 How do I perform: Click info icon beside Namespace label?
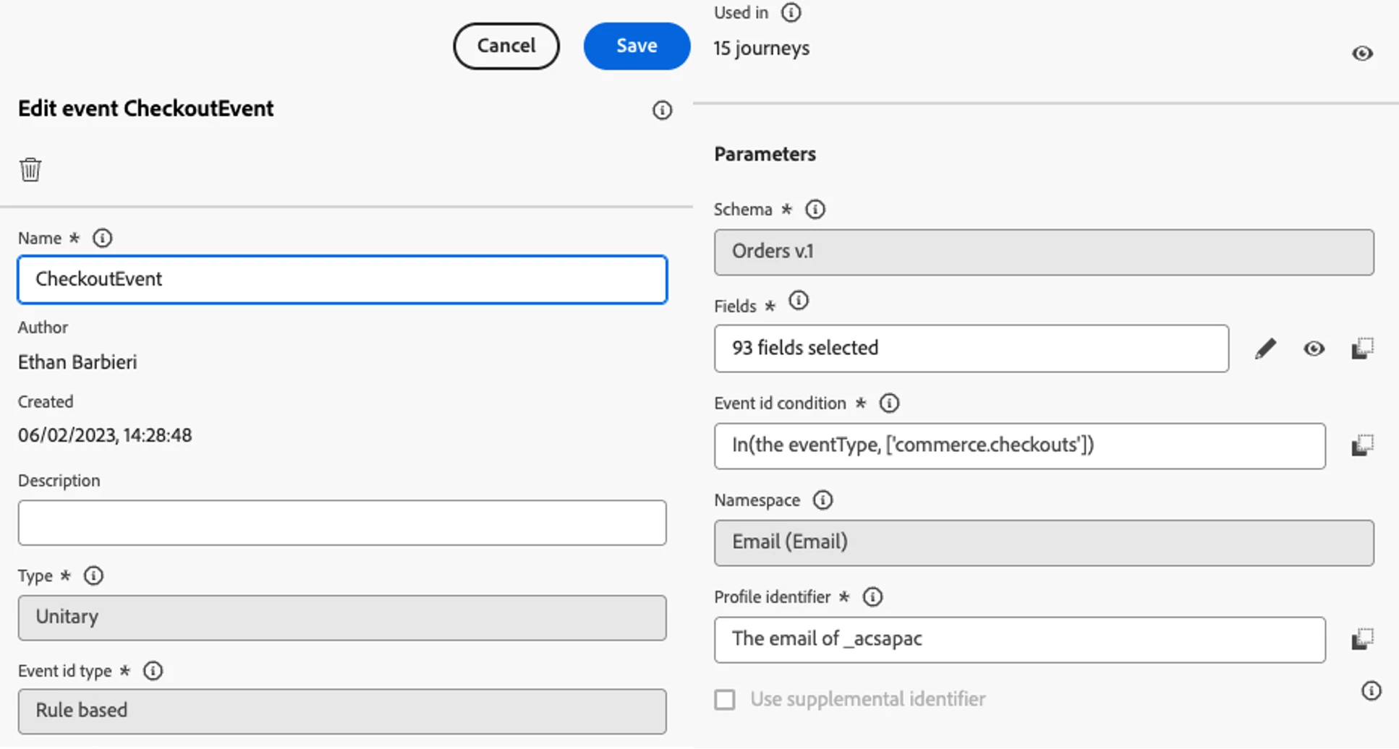[822, 500]
